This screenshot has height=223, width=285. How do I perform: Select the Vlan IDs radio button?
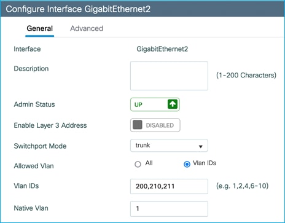pos(187,164)
